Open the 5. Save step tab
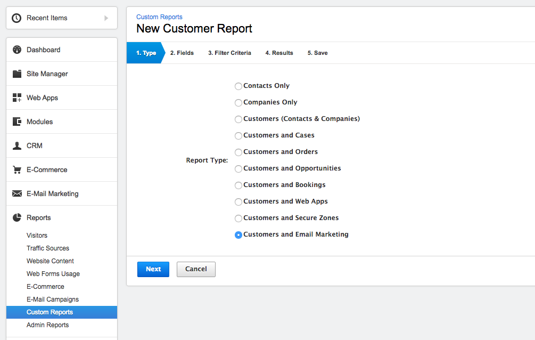The height and width of the screenshot is (340, 535). 318,53
